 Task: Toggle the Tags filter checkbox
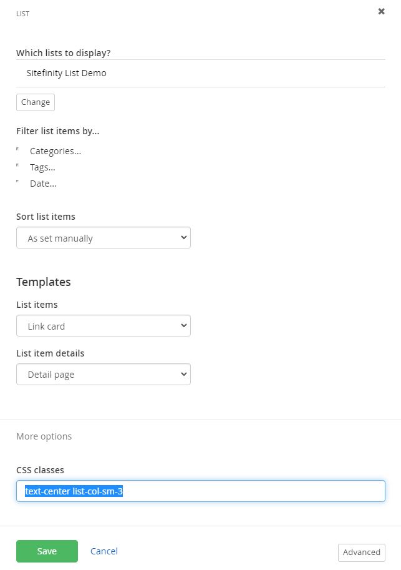[19, 167]
